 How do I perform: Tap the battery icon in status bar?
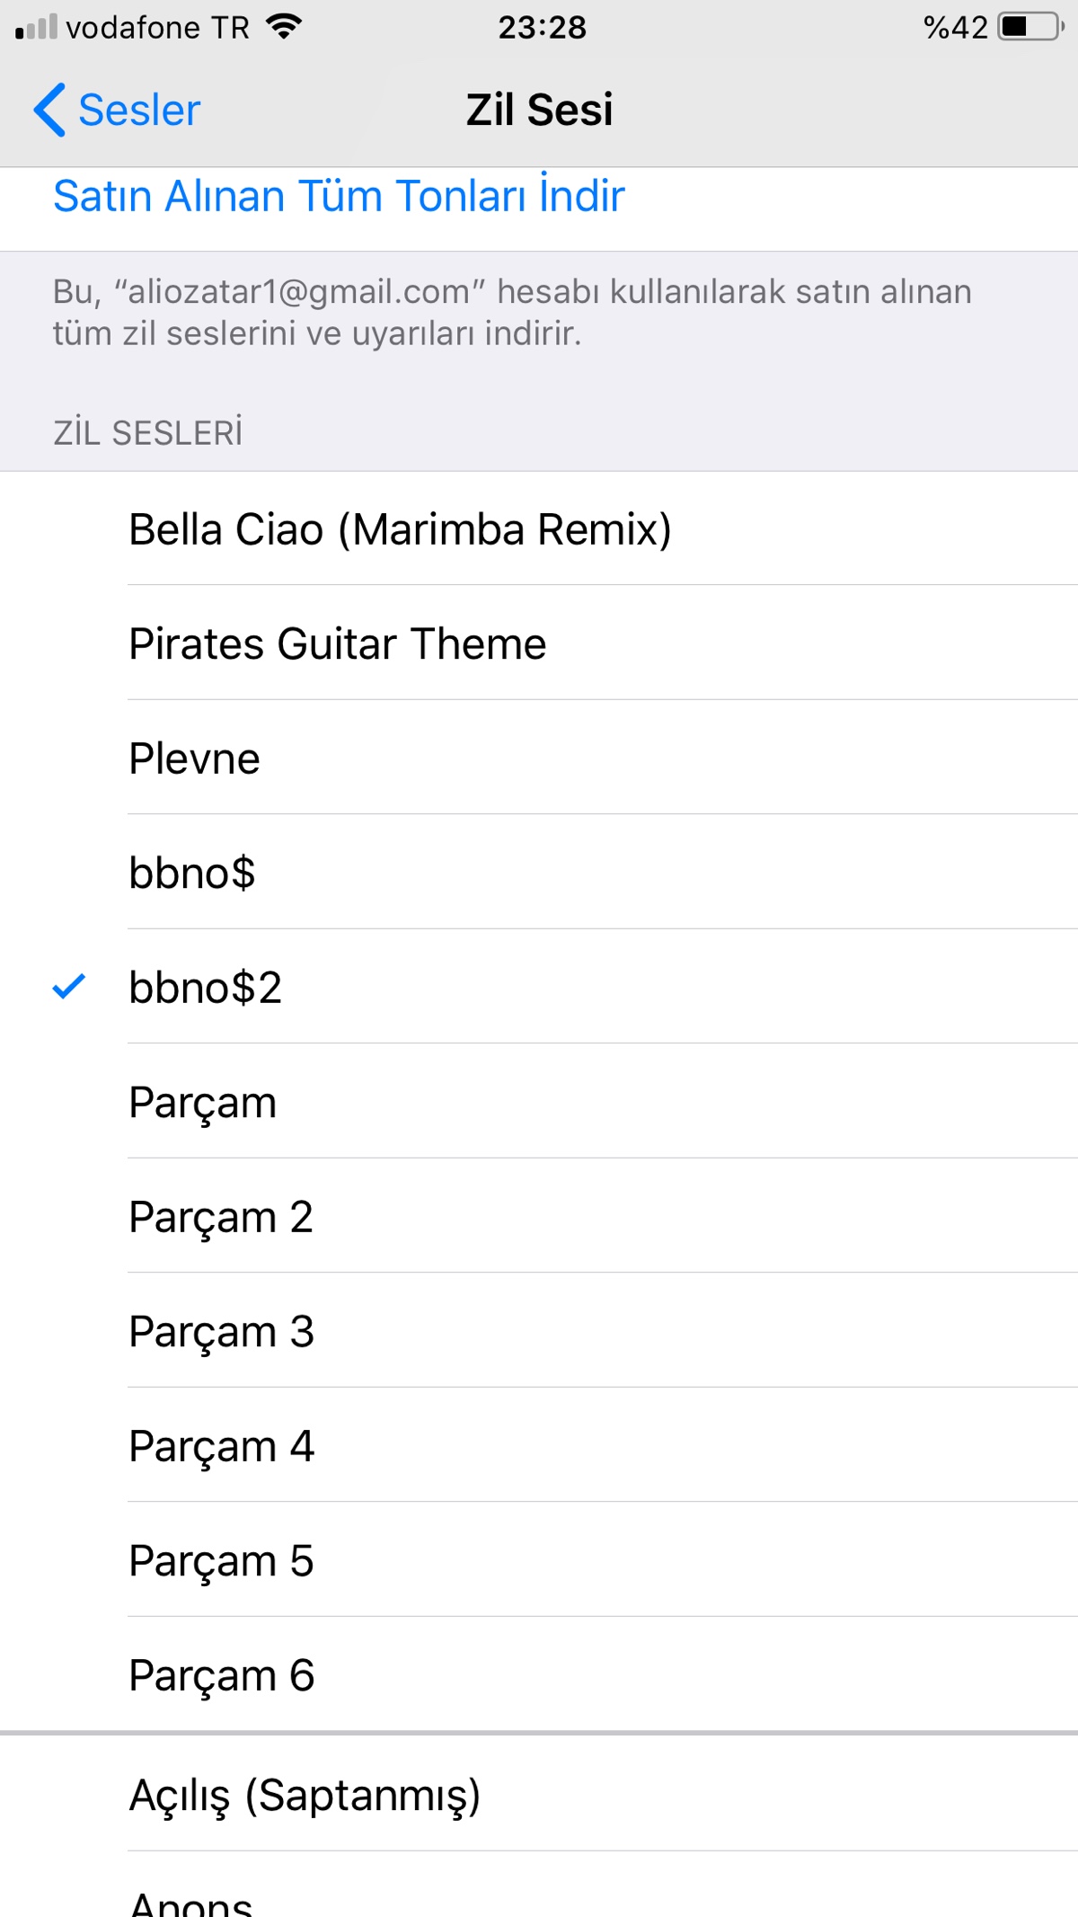pos(1029,27)
